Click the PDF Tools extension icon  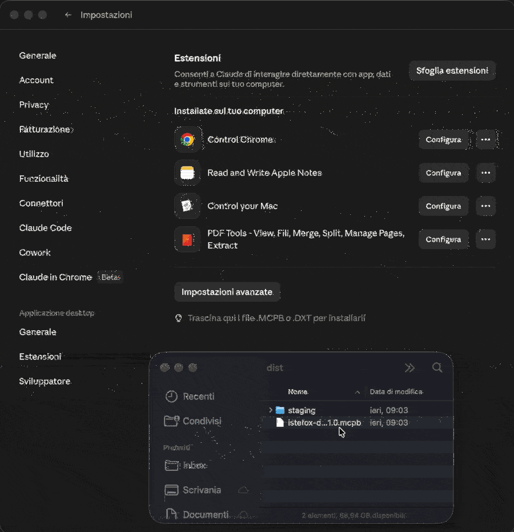point(187,239)
